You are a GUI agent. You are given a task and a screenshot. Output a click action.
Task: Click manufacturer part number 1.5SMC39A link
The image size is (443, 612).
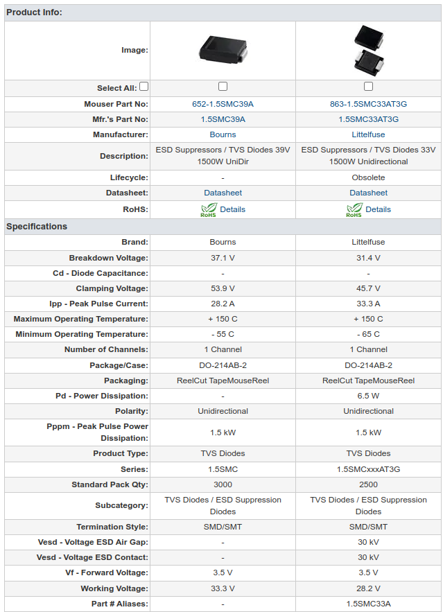click(x=223, y=119)
